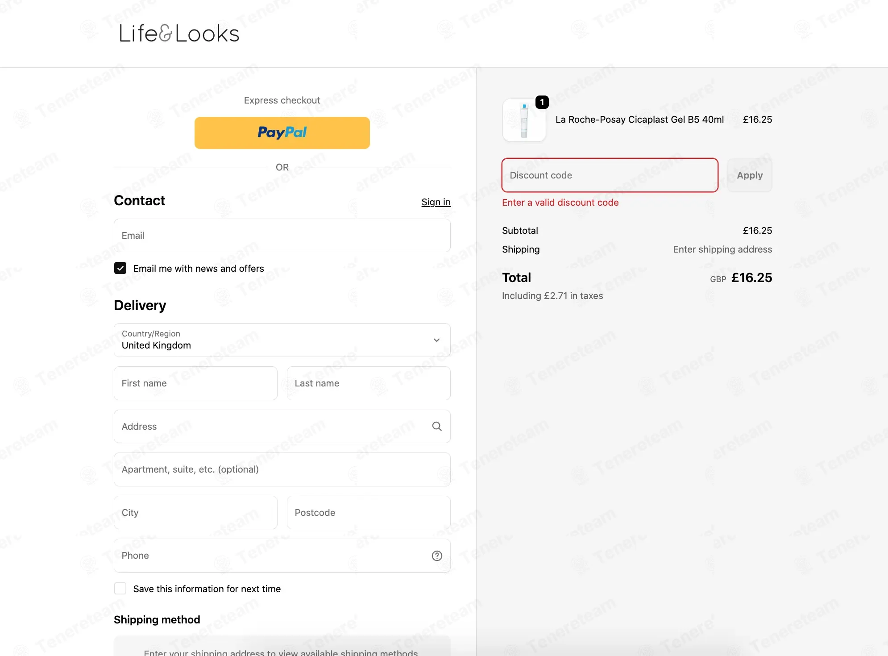Tick Save this information for next time

120,589
